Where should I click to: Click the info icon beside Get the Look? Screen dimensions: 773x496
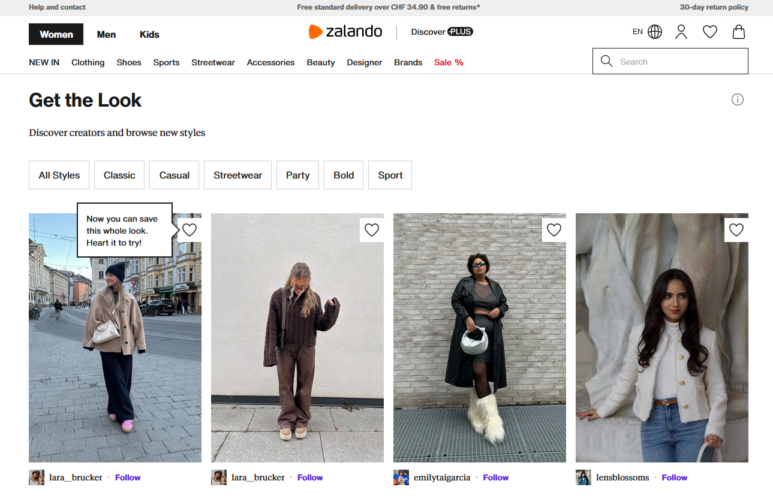point(738,99)
